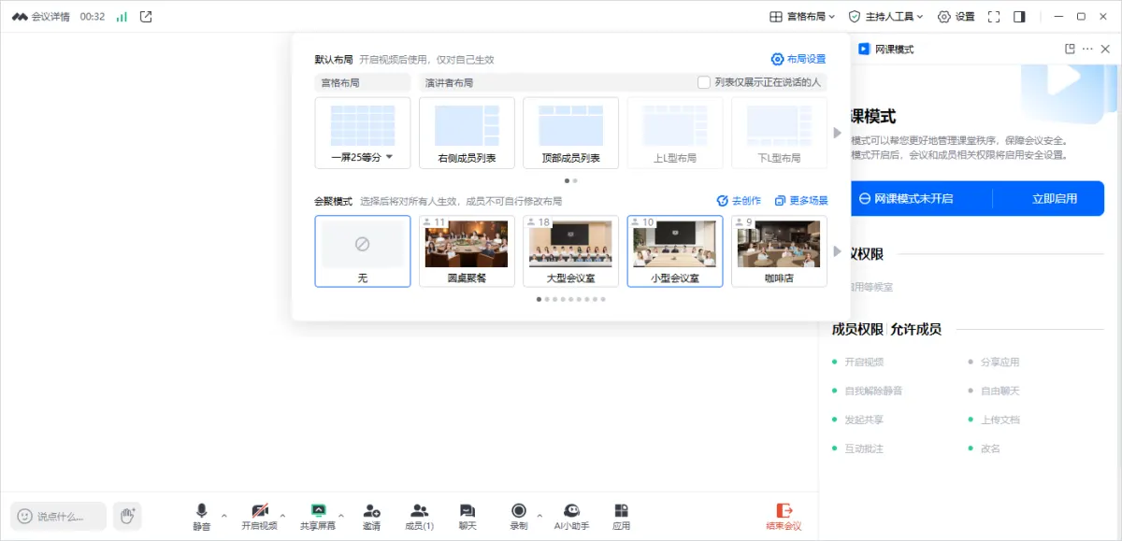Click 发起共享 permission text
The image size is (1122, 541).
pyautogui.click(x=864, y=420)
